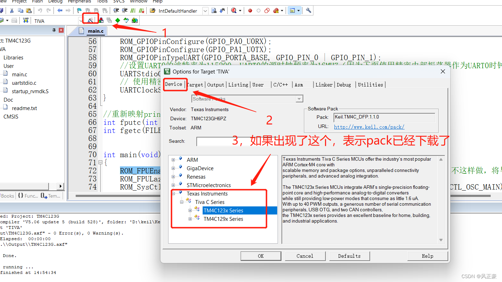The height and width of the screenshot is (282, 502).
Task: Navigate backwards with blue left arrow
Action: [x=60, y=11]
